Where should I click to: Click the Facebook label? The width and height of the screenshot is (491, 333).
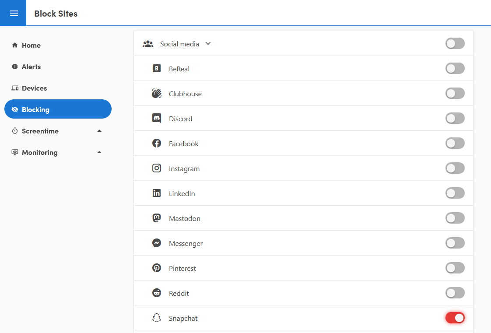point(183,144)
